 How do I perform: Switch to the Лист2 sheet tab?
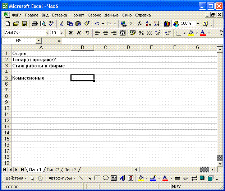53,170
